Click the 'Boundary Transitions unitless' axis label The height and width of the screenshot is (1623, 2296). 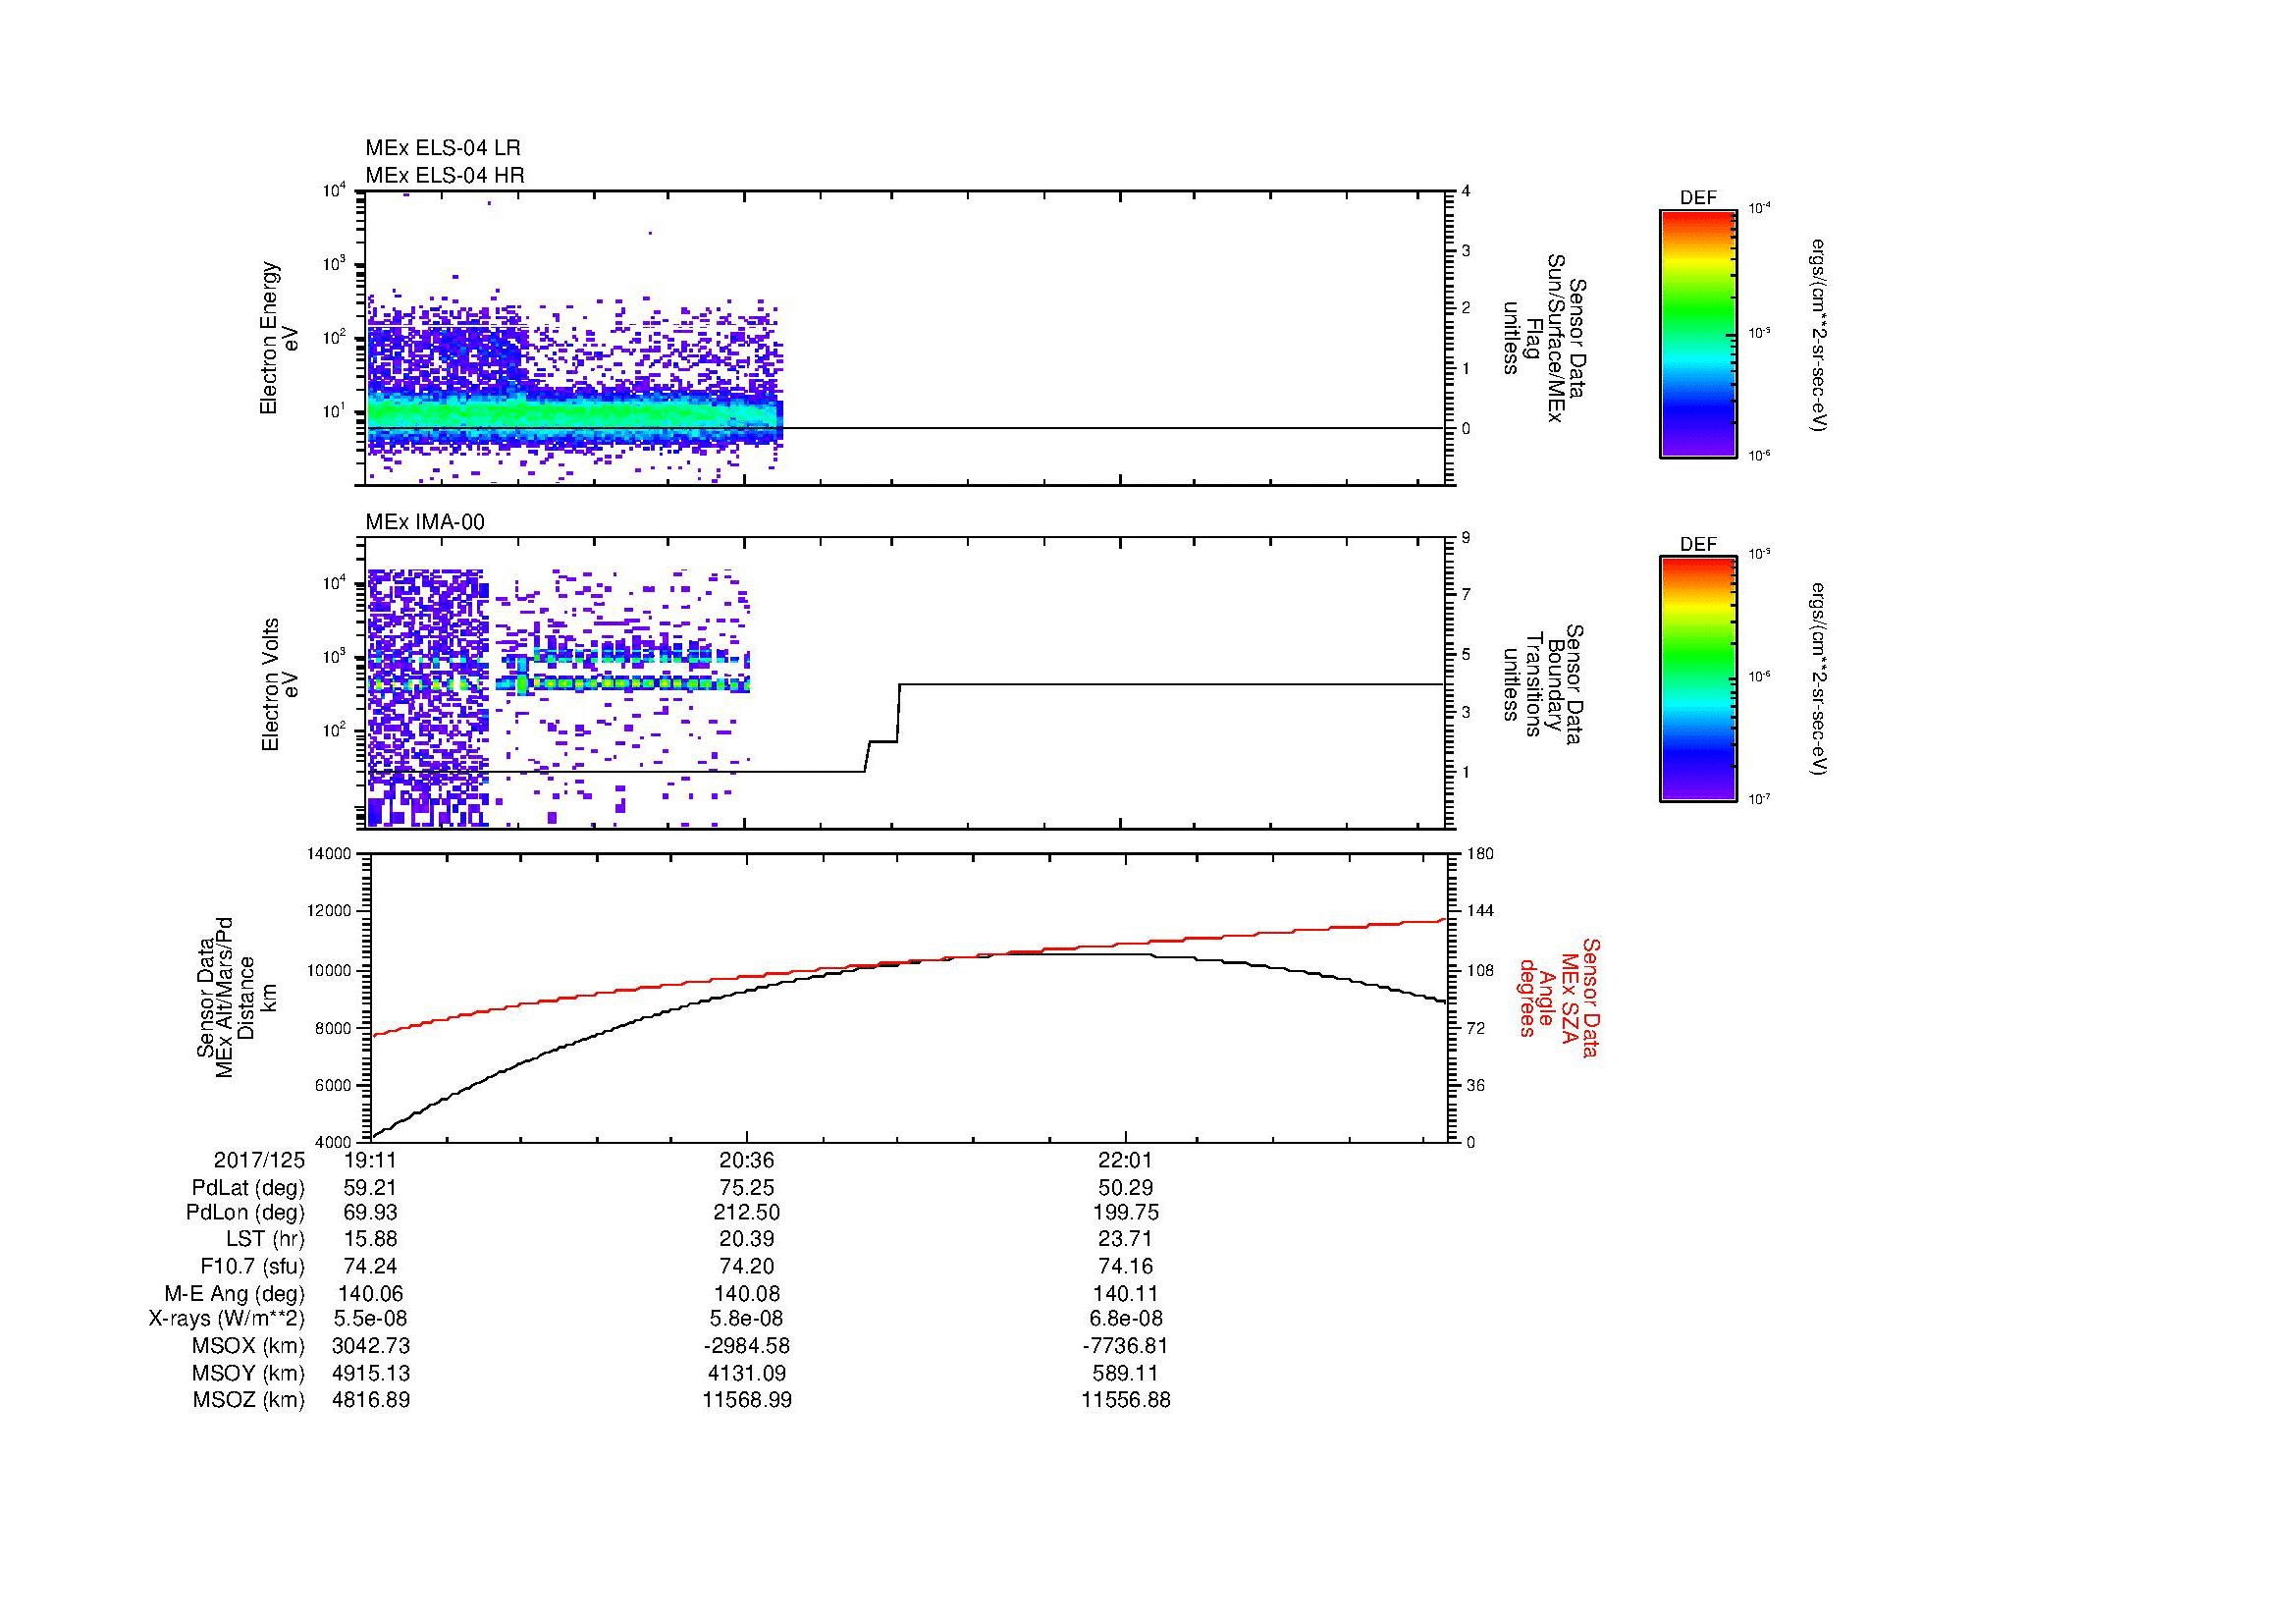(1544, 684)
